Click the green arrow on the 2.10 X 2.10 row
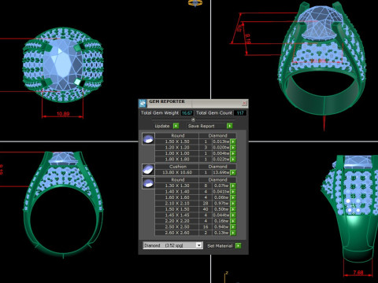The width and height of the screenshot is (378, 283). pyautogui.click(x=233, y=204)
